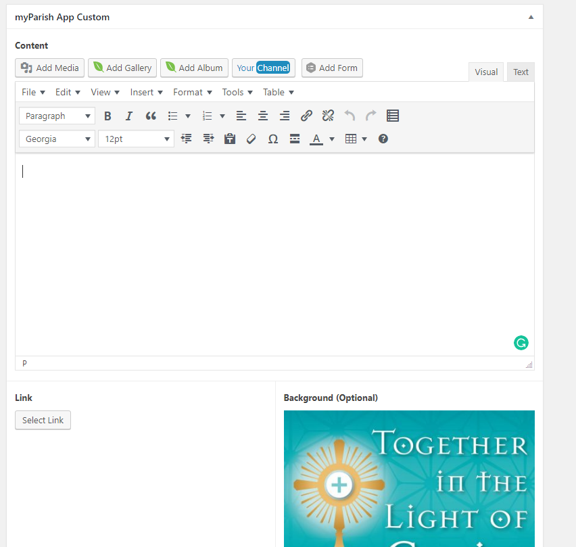Insert a special character (omega)
Viewport: 576px width, 547px height.
pyautogui.click(x=273, y=139)
